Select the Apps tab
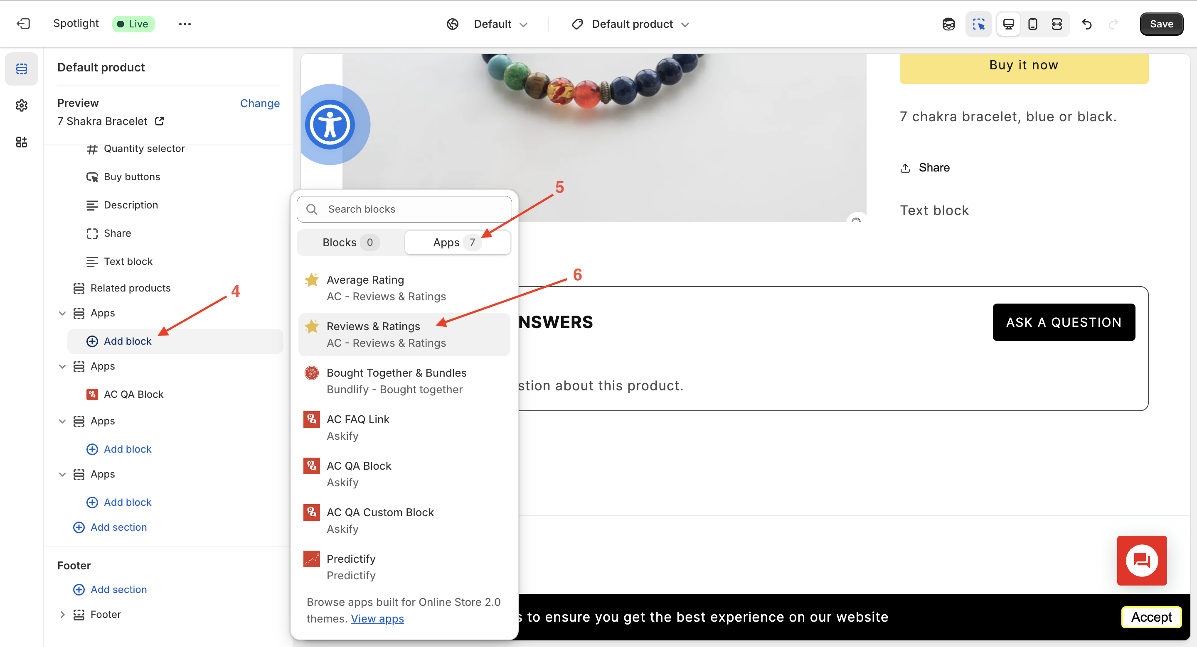This screenshot has height=647, width=1197. [x=457, y=242]
